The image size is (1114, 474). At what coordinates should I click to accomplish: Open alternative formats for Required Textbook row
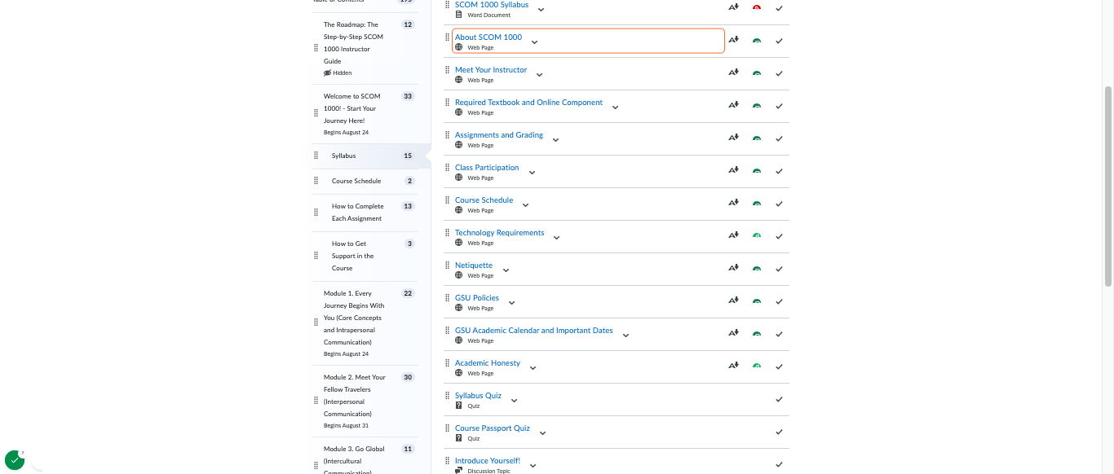coord(733,104)
